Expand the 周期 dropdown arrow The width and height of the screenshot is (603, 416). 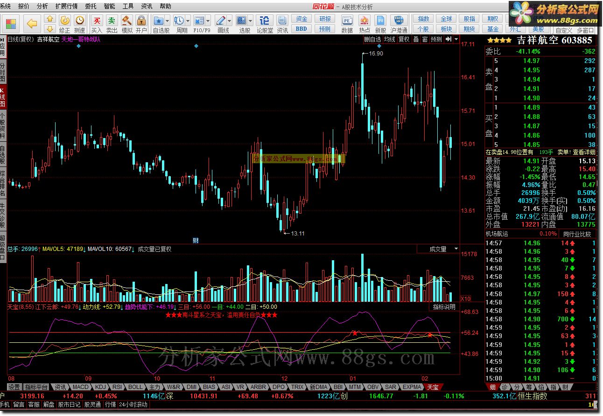click(x=188, y=21)
